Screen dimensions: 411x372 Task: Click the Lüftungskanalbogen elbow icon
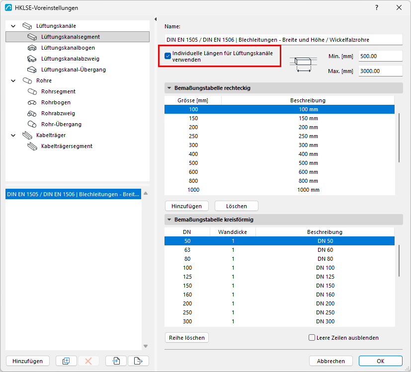[32, 48]
